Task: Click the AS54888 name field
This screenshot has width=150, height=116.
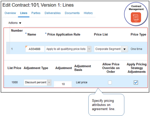Action: pyautogui.click(x=35, y=49)
